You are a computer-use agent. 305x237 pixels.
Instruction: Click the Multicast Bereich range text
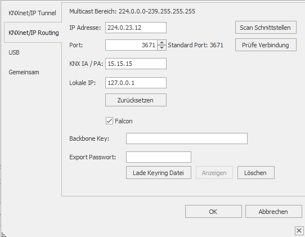pos(132,11)
